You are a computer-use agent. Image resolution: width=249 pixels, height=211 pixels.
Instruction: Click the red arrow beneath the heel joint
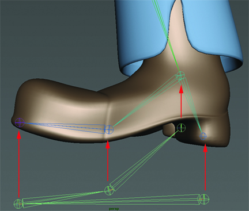click(205, 167)
